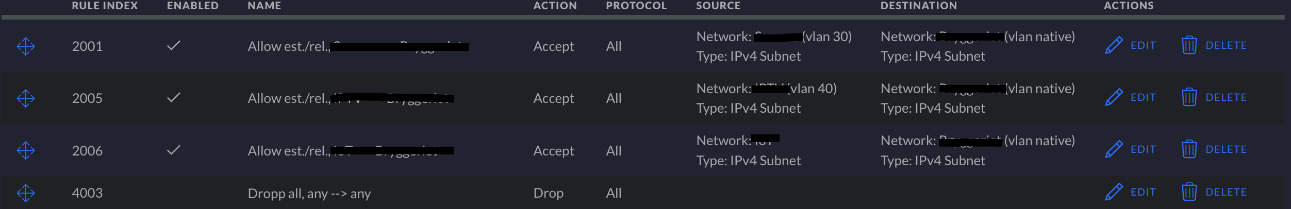Image resolution: width=1291 pixels, height=209 pixels.
Task: Click the move handle icon for rule 2006
Action: pyautogui.click(x=26, y=150)
